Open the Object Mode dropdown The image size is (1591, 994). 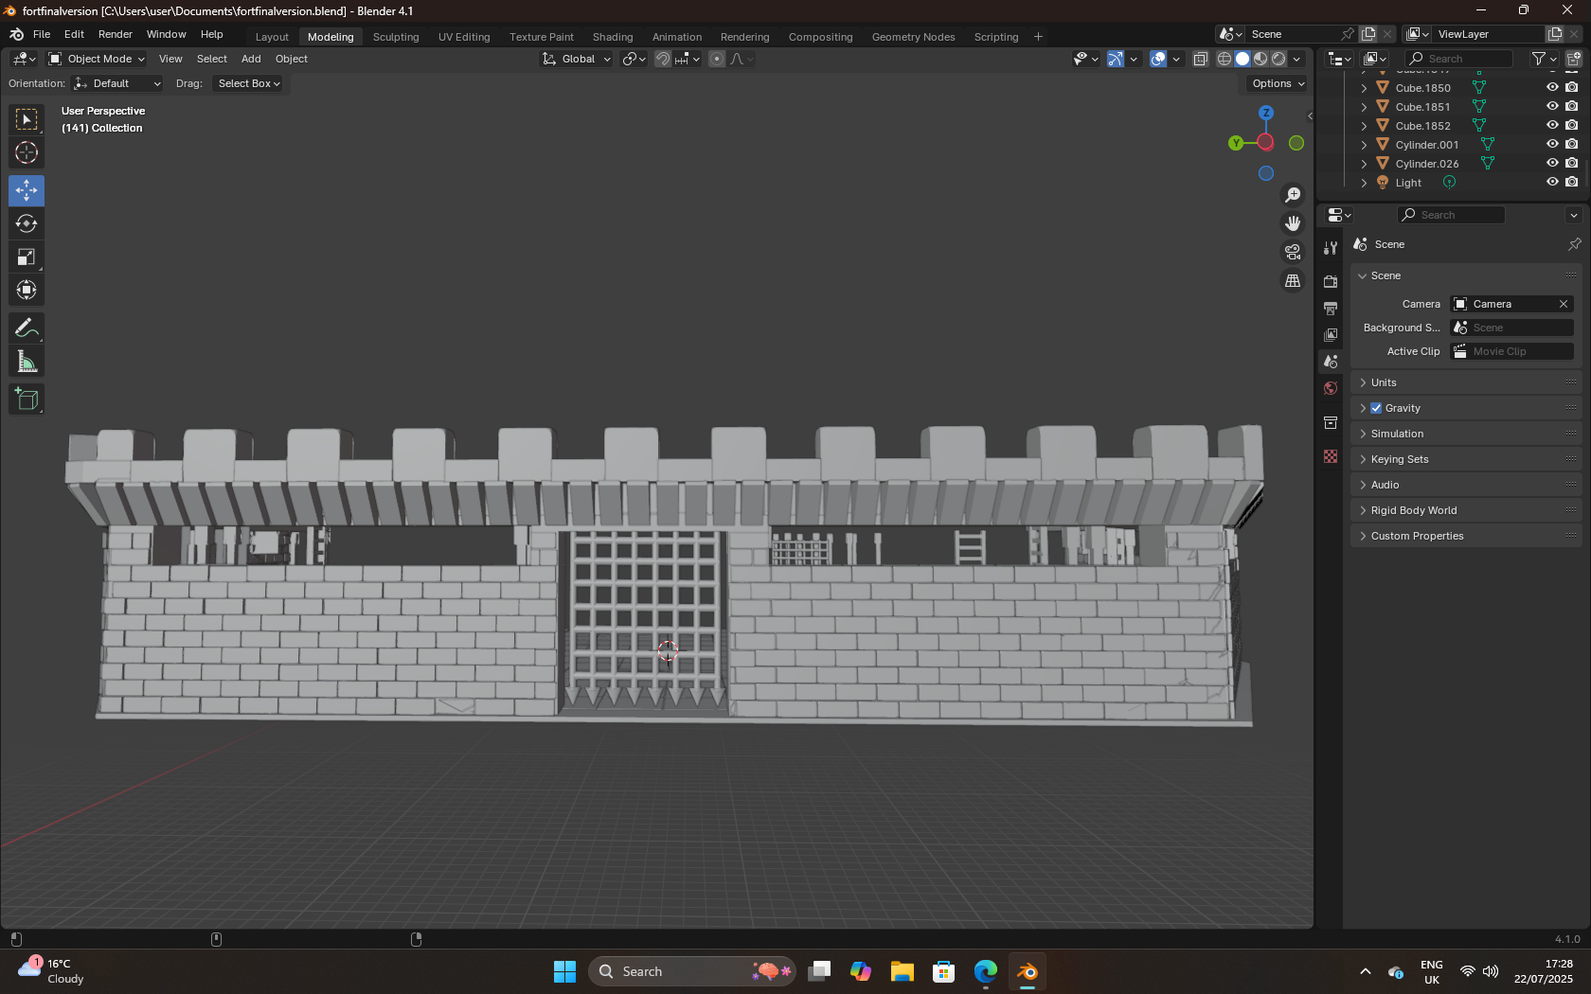[97, 59]
